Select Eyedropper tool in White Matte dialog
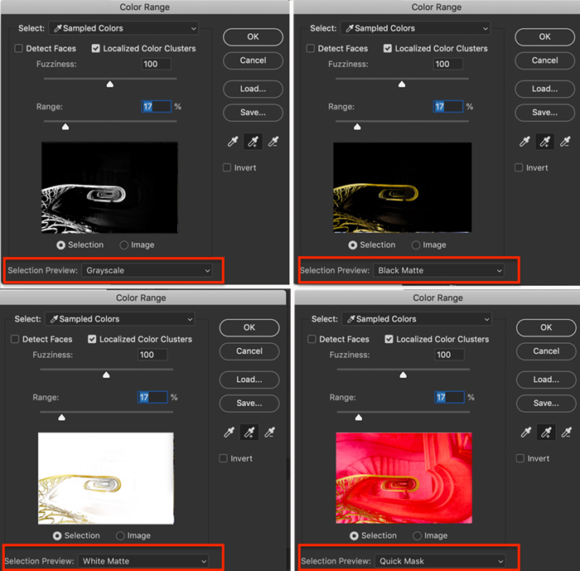This screenshot has height=571, width=580. (229, 432)
